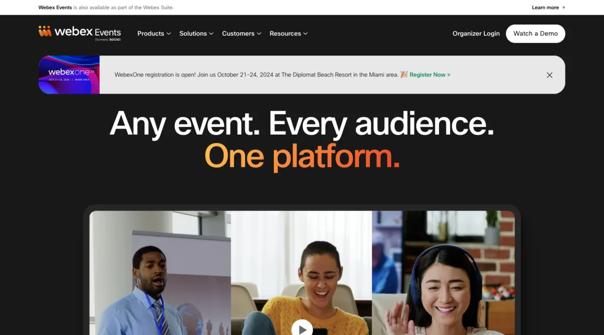
Task: Go to Organizer Login
Action: 476,34
